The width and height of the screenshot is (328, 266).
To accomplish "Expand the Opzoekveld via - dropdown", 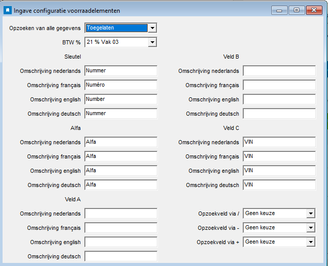I will [310, 228].
